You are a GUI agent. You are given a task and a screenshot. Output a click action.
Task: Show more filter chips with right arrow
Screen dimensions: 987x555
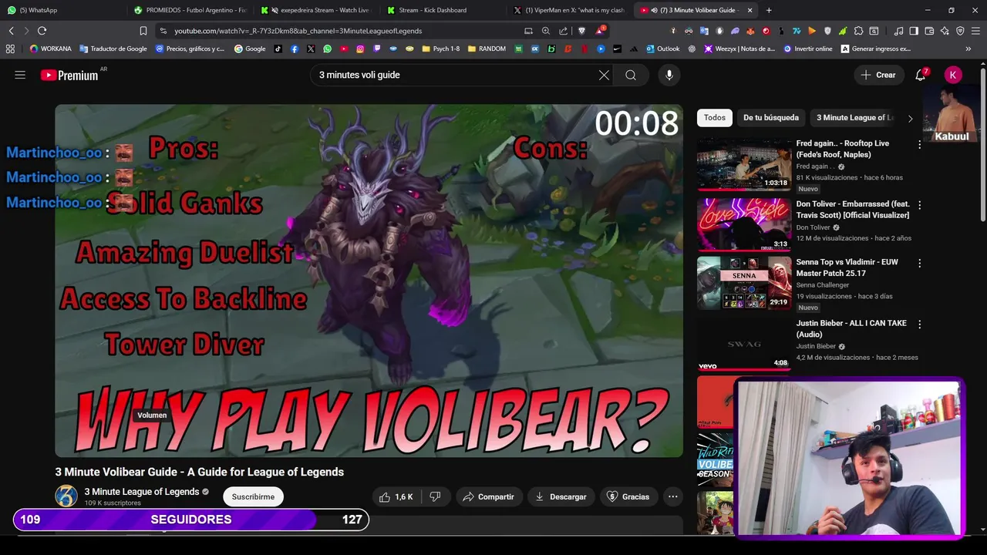[910, 118]
